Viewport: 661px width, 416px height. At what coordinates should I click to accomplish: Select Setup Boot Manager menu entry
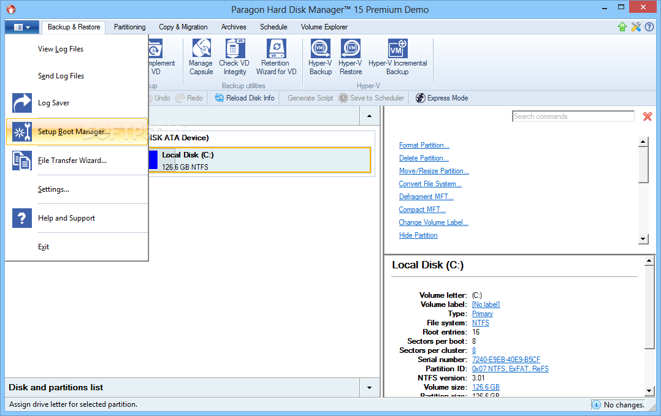(x=77, y=132)
